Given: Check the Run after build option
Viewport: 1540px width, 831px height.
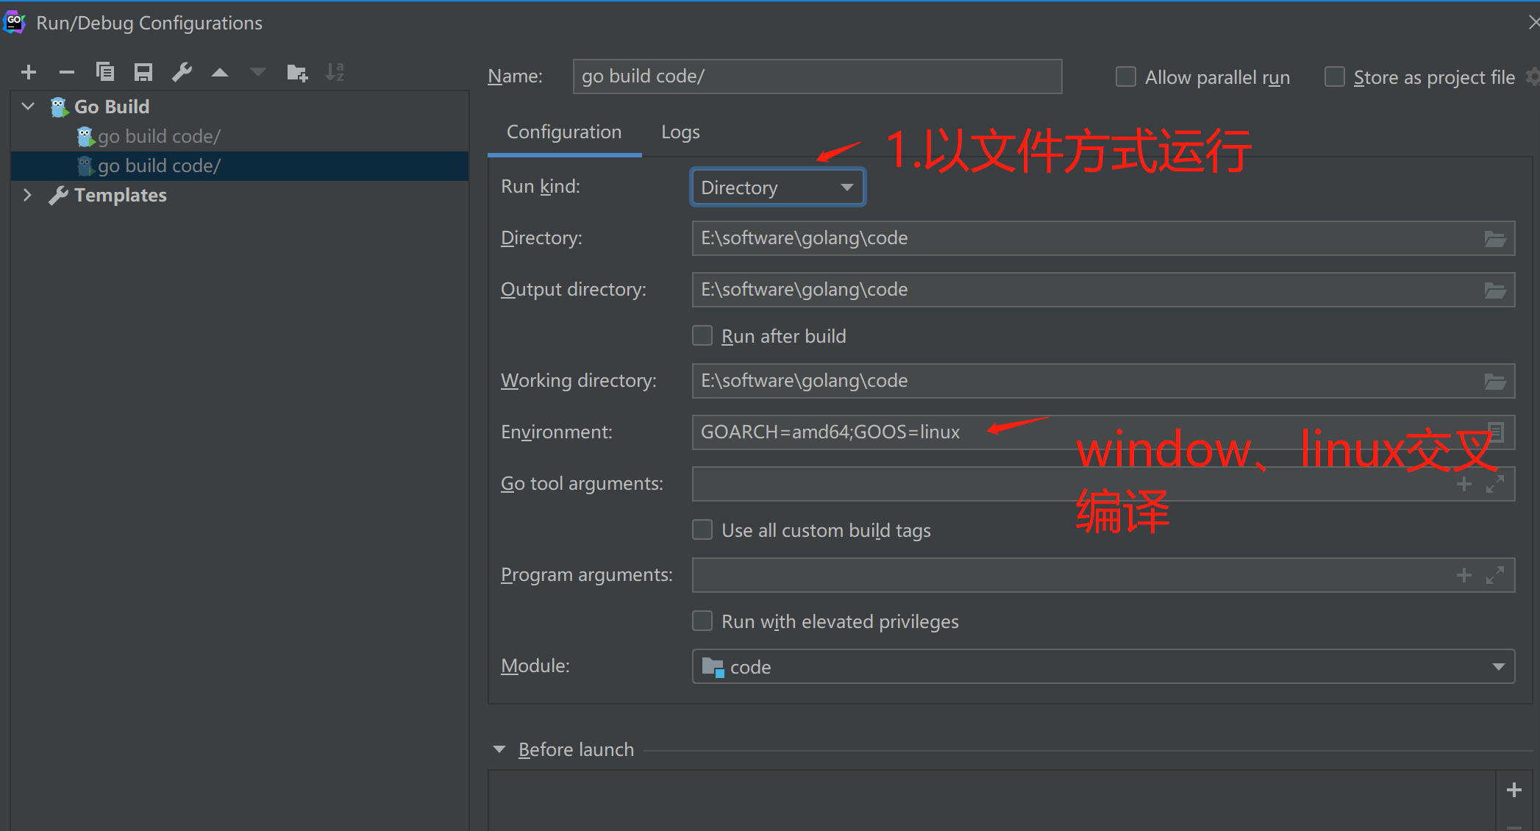Looking at the screenshot, I should pos(702,336).
